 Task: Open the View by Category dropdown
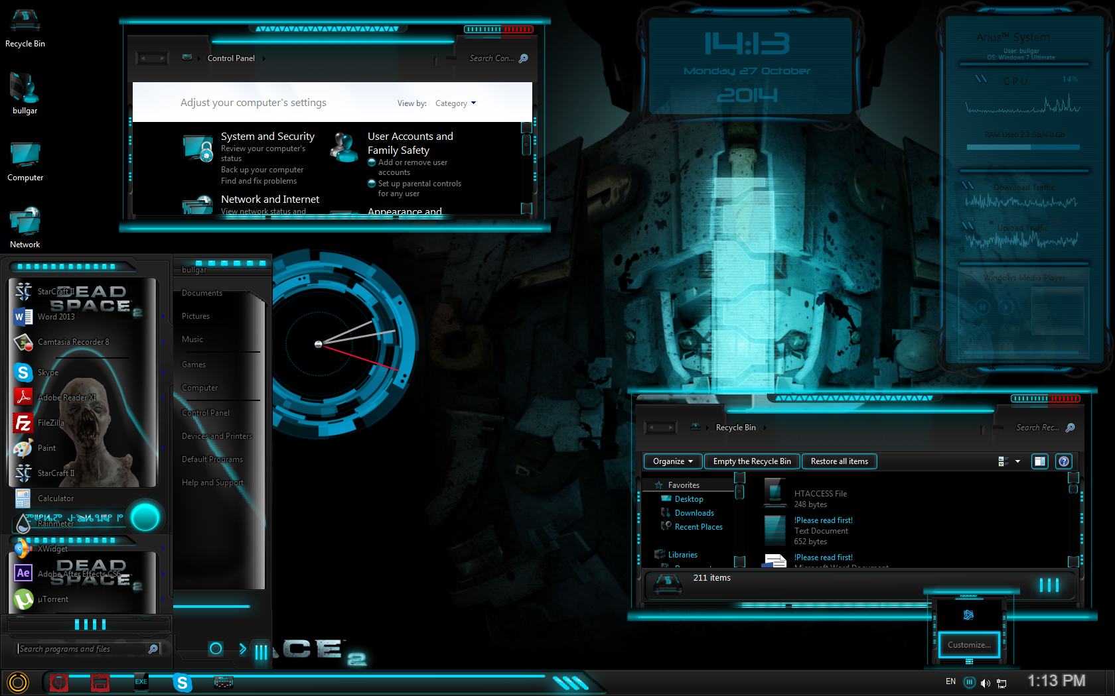[x=455, y=103]
